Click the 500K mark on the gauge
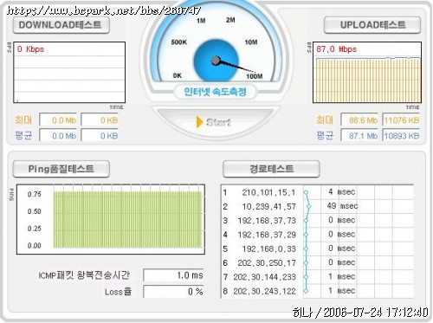 (179, 42)
